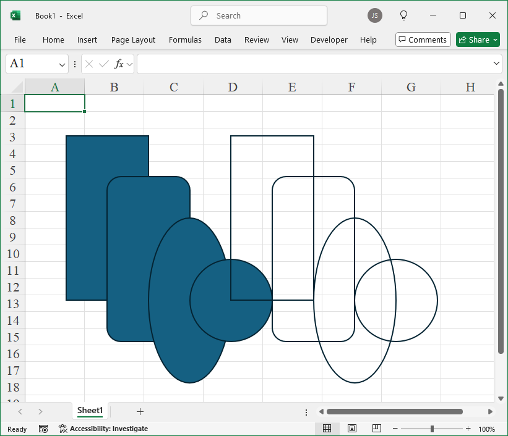Click the next sheet navigation arrow

point(40,411)
